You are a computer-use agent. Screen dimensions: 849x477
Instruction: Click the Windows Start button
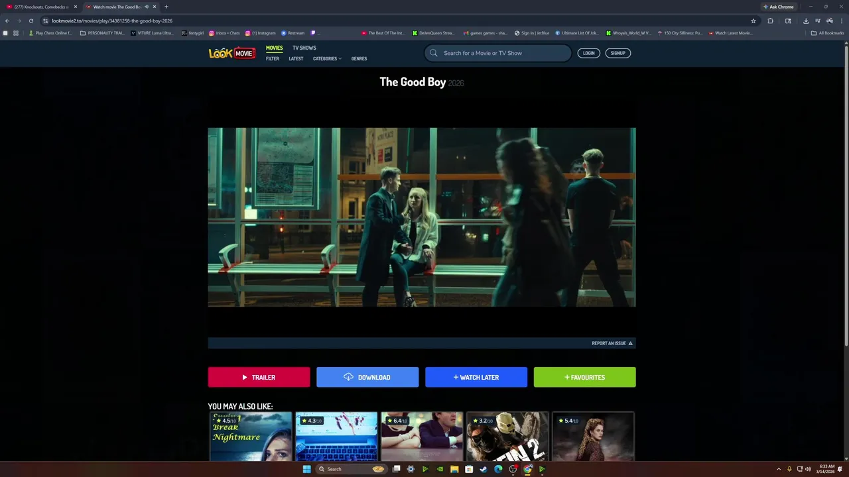coord(306,469)
